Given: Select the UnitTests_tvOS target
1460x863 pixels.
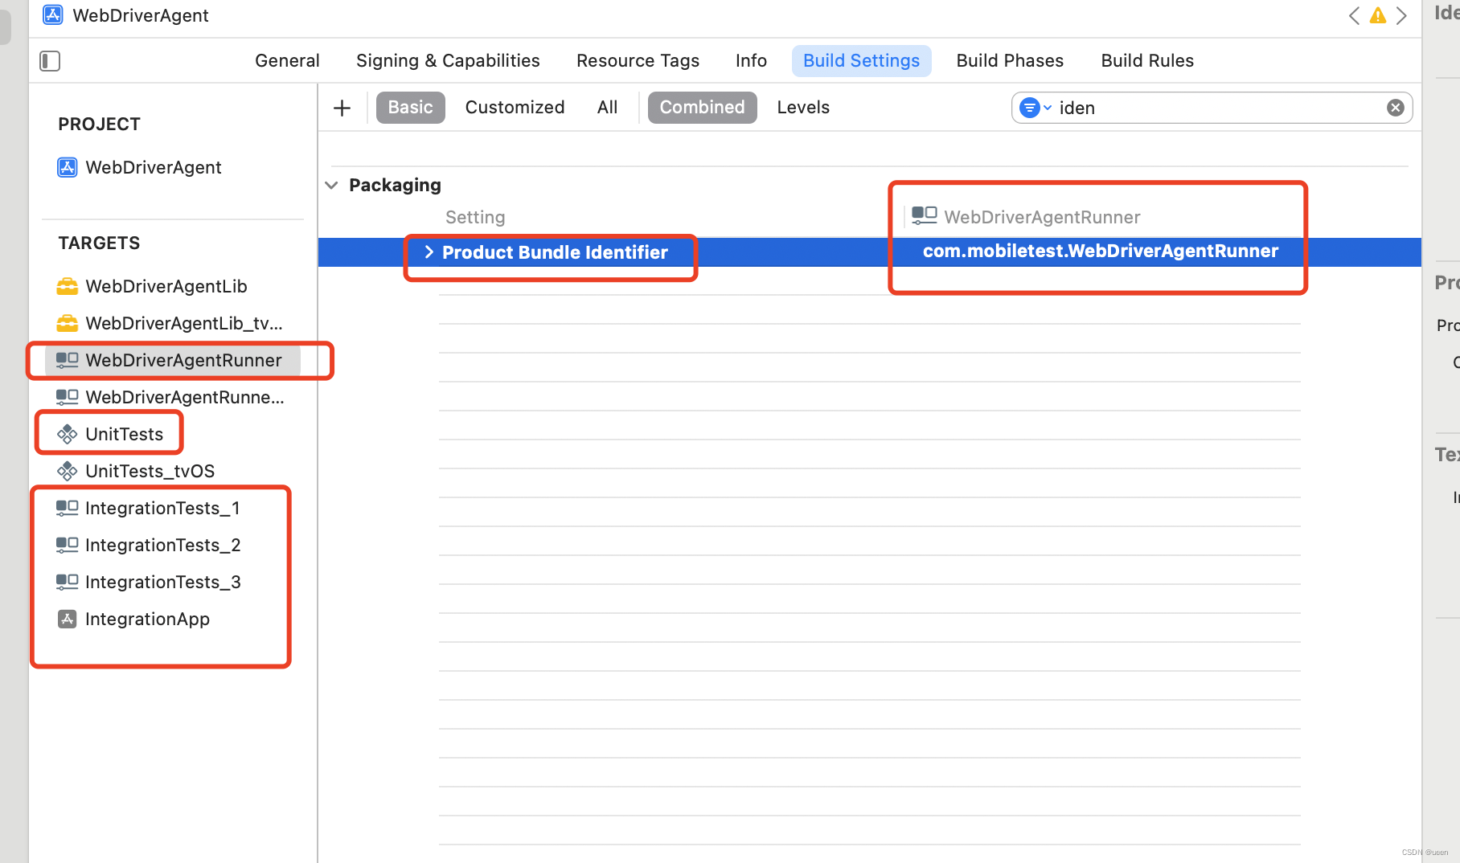Looking at the screenshot, I should (150, 471).
